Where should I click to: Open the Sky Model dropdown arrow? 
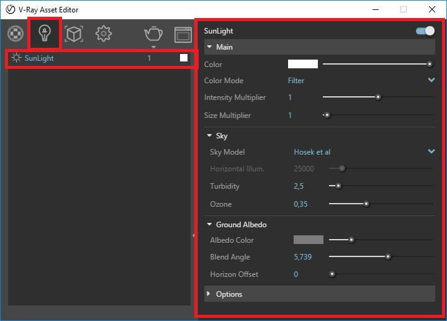point(431,151)
